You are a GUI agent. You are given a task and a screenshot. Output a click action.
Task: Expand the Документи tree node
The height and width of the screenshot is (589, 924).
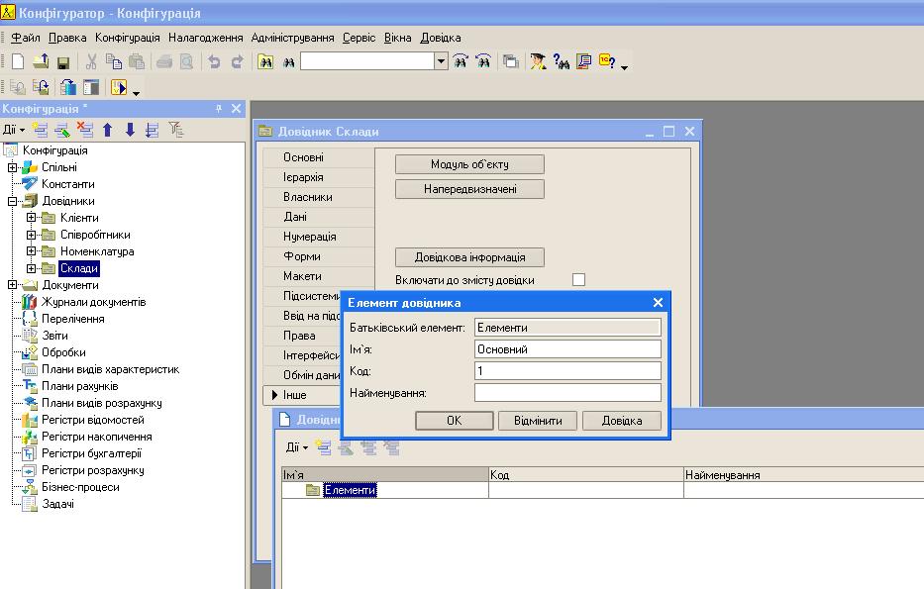[12, 285]
